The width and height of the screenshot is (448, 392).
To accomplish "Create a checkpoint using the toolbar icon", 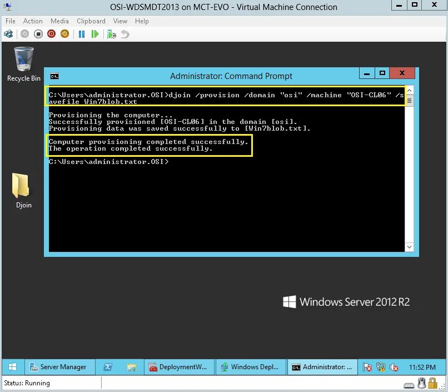I will [x=111, y=34].
